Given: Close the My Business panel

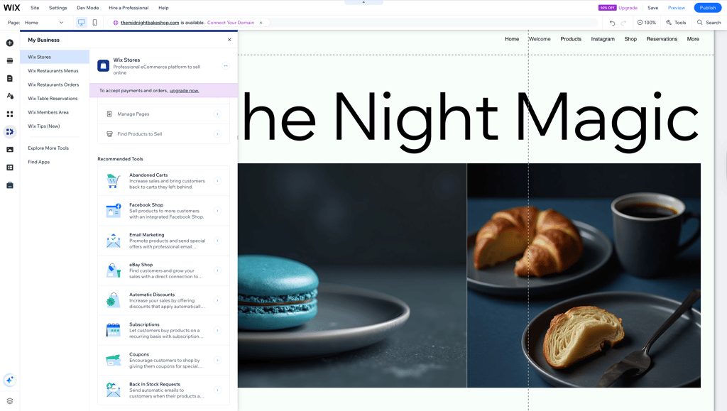Looking at the screenshot, I should coord(229,40).
